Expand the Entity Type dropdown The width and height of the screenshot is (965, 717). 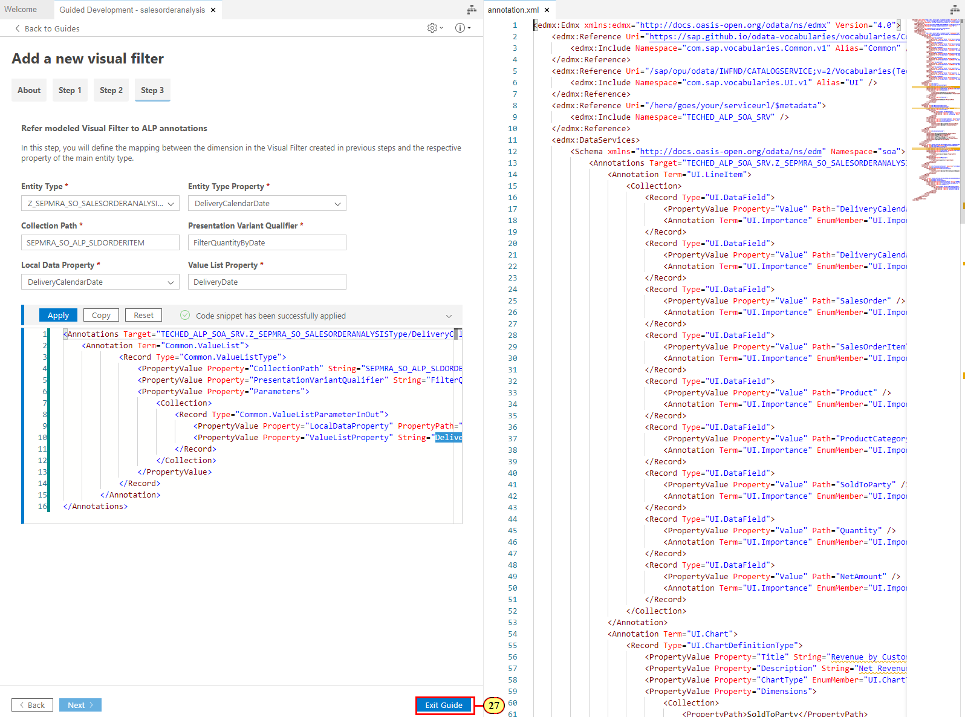pos(171,204)
